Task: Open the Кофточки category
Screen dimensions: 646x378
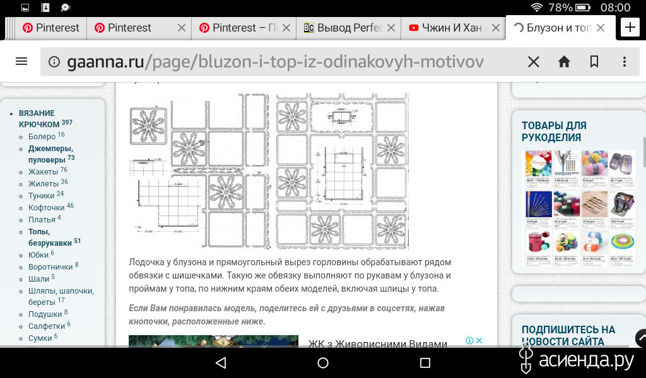Action: coord(51,207)
